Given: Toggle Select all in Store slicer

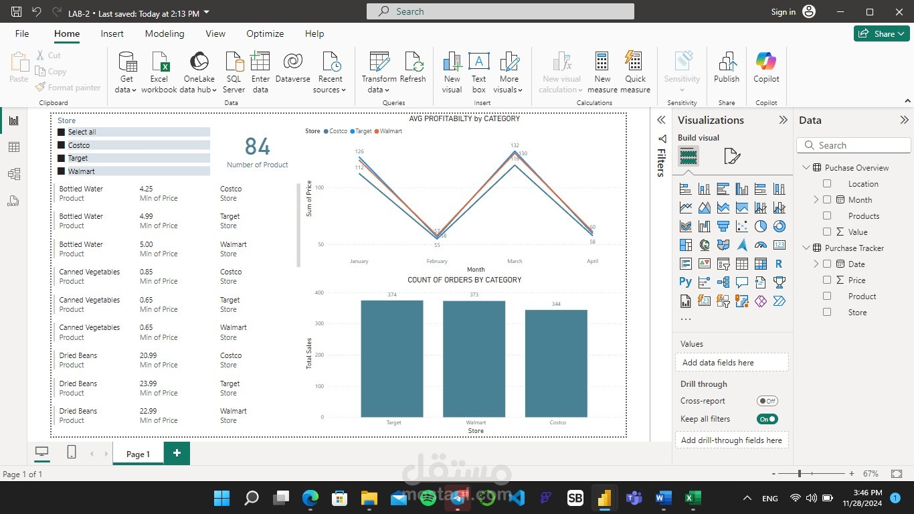Looking at the screenshot, I should pos(62,133).
